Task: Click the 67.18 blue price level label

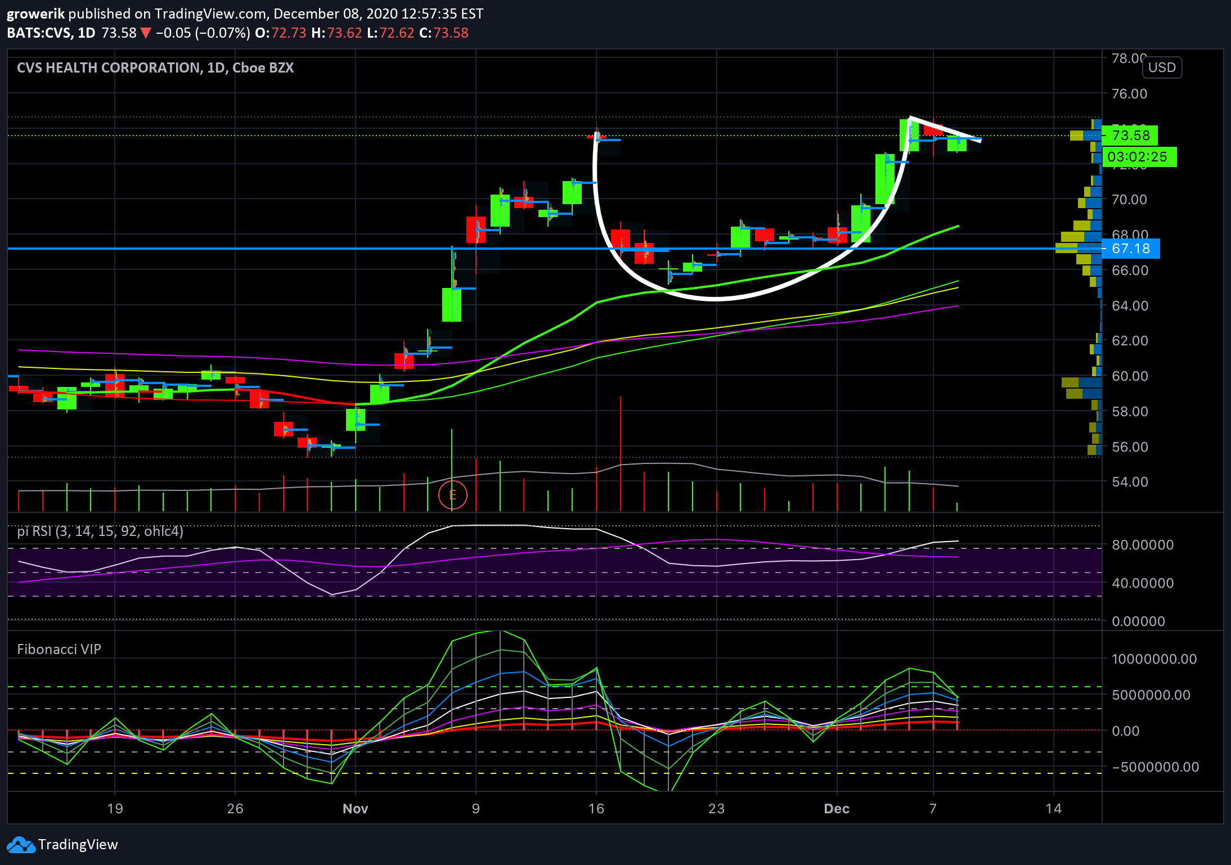Action: pyautogui.click(x=1131, y=249)
